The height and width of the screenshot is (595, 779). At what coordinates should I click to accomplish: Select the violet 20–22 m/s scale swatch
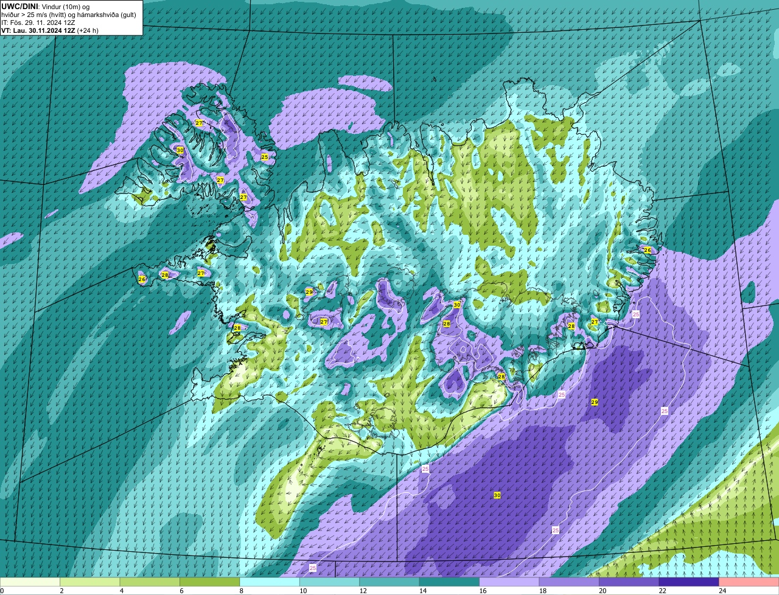pos(629,582)
